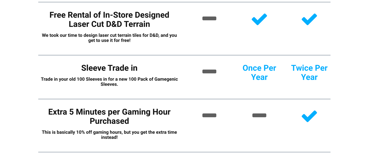Click the 10% off gaming hours description
The width and height of the screenshot is (369, 156).
(109, 135)
